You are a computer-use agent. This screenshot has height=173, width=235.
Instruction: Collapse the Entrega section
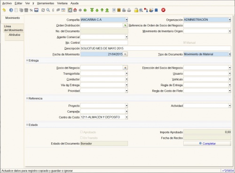coord(27,60)
